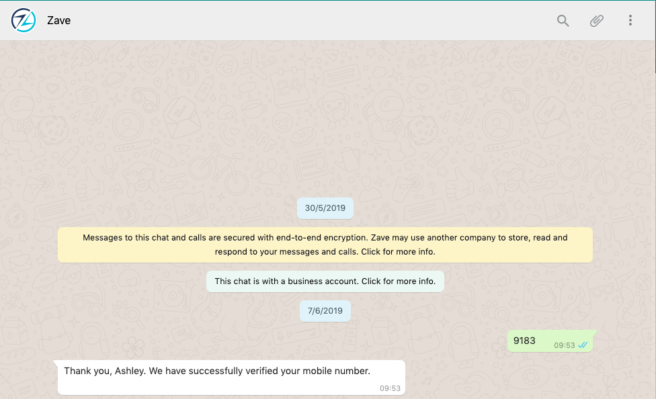Click the 30/5/2019 date label
Image resolution: width=656 pixels, height=399 pixels.
tap(325, 208)
